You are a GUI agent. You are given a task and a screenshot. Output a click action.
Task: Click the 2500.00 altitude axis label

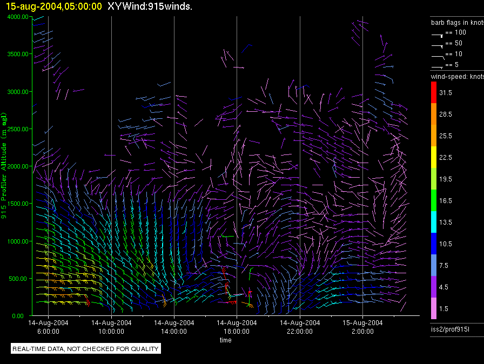pyautogui.click(x=18, y=129)
